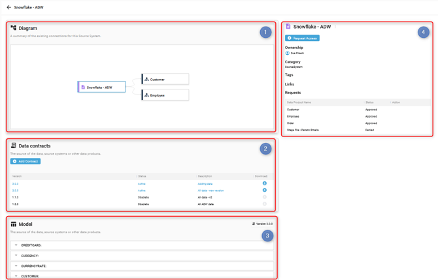Click the Diagram section icon
Image resolution: width=438 pixels, height=280 pixels.
tap(14, 28)
